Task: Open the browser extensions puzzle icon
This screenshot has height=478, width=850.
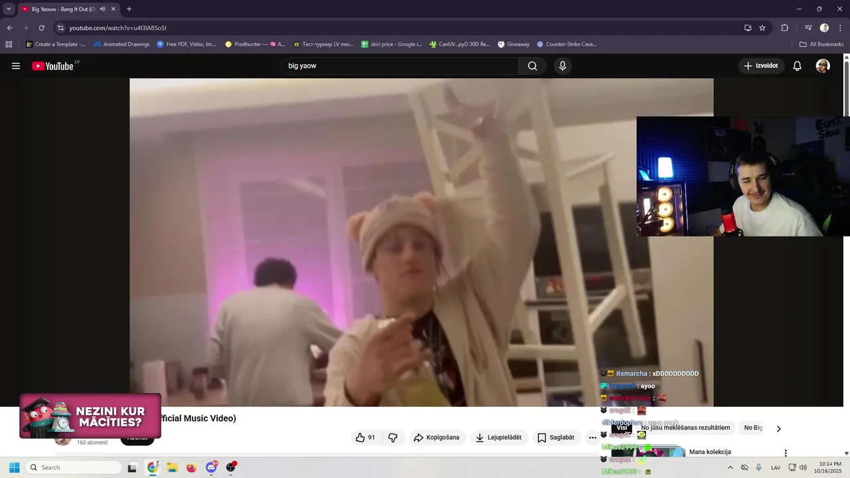Action: click(x=784, y=28)
